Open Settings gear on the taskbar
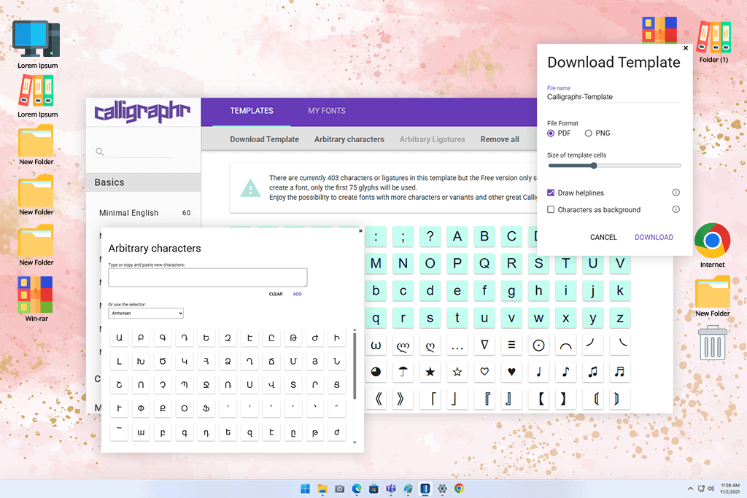This screenshot has width=747, height=498. pos(442,489)
